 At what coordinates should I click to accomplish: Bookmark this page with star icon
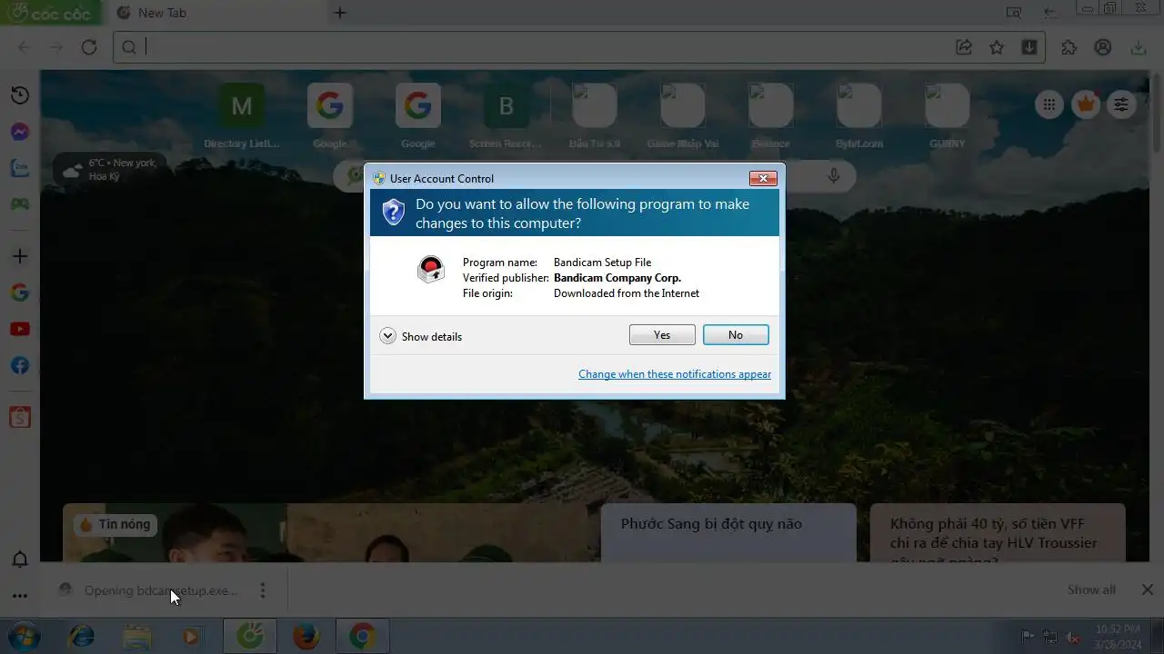pos(997,47)
